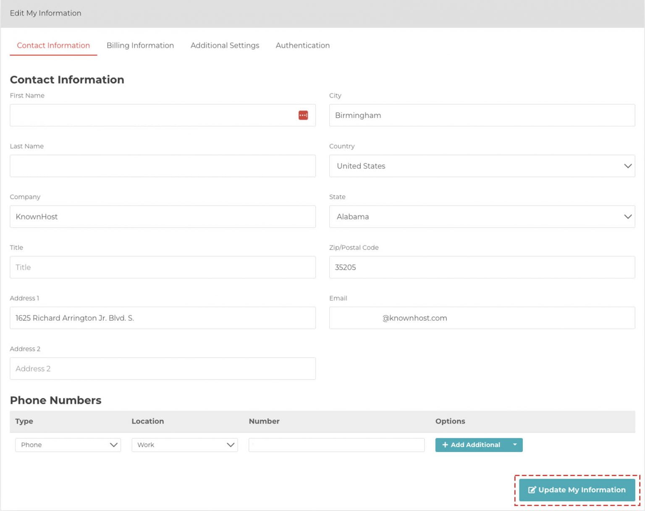645x511 pixels.
Task: Select the Contact Information tab
Action: point(53,45)
